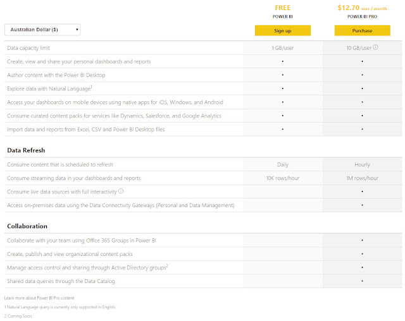Click the currency dropdown arrow
The height and width of the screenshot is (321, 405).
point(77,30)
